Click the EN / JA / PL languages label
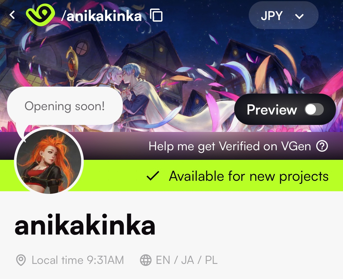Viewport: 343px width, 279px height. point(186,260)
